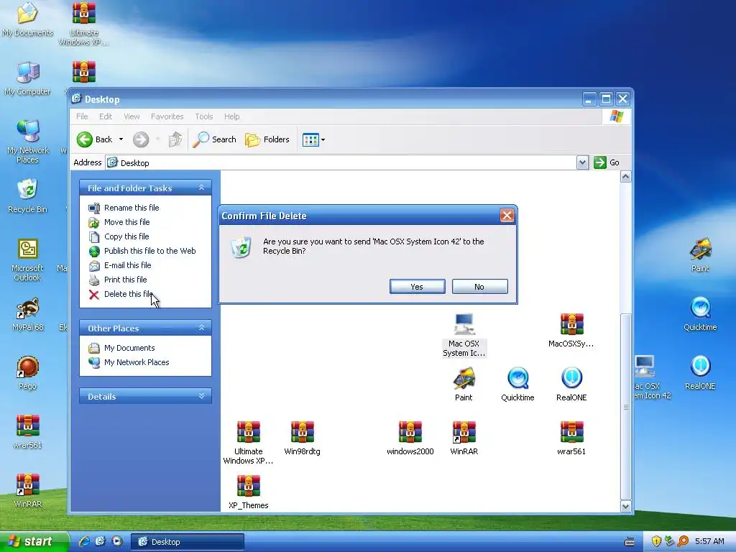The image size is (736, 552).
Task: Select Paint icon in Desktop window
Action: (464, 385)
